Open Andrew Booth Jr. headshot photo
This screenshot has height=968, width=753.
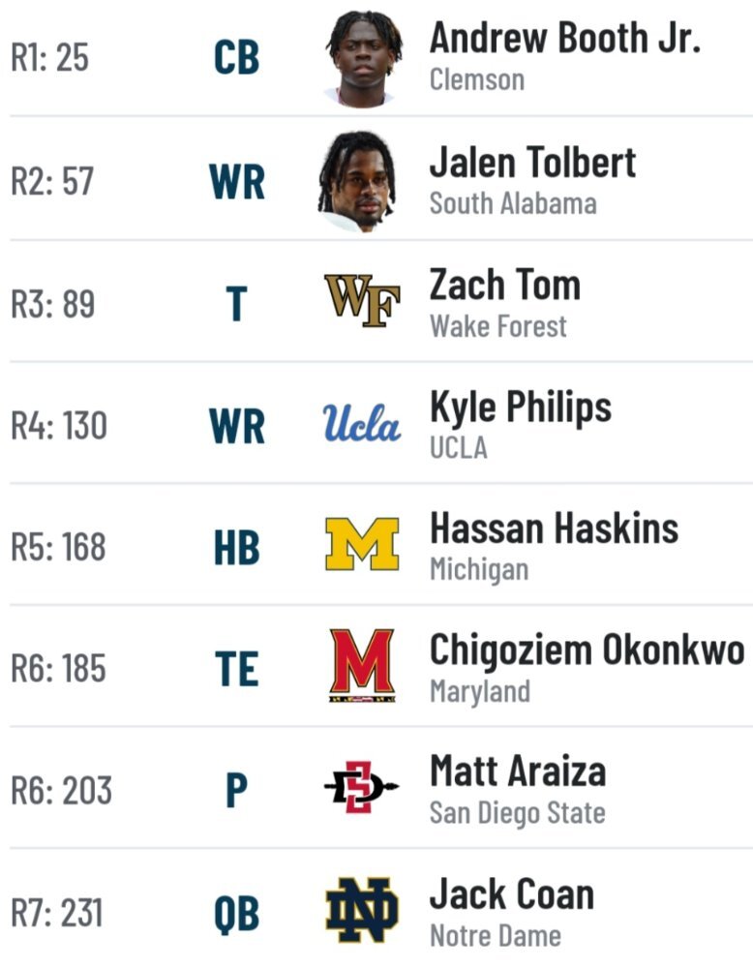(362, 57)
